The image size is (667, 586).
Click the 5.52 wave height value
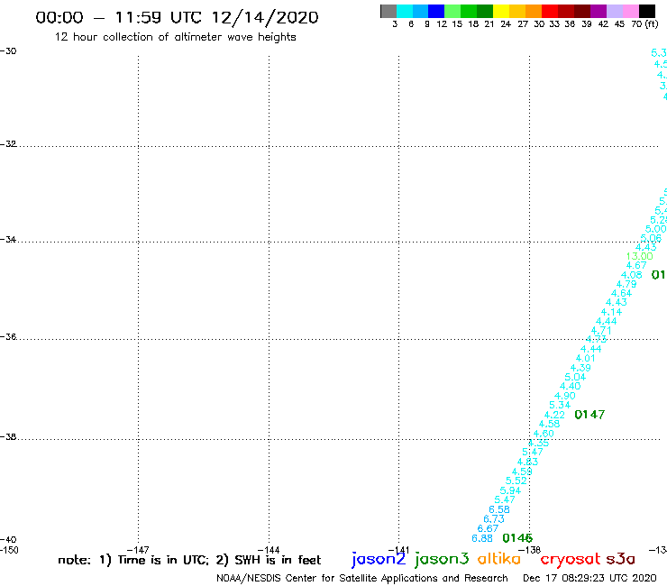(x=516, y=481)
